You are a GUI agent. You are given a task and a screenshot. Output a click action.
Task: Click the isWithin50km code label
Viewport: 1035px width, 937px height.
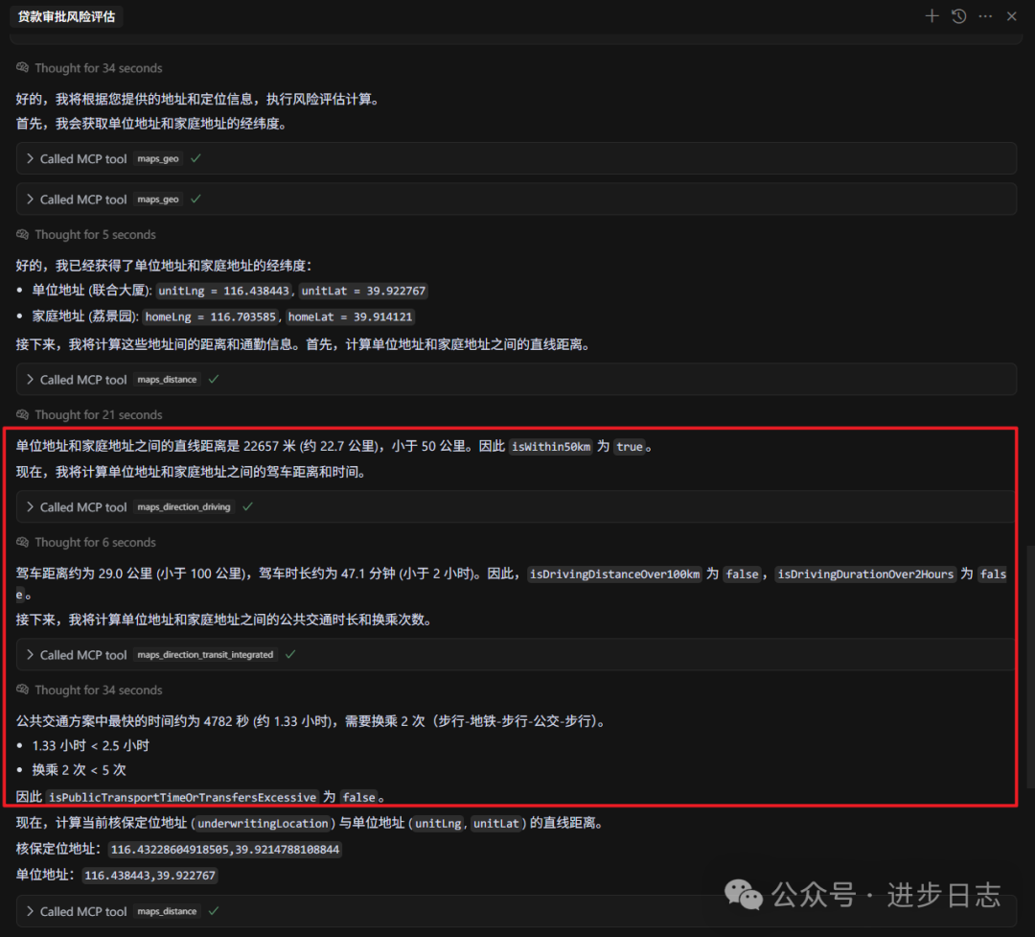coord(551,447)
